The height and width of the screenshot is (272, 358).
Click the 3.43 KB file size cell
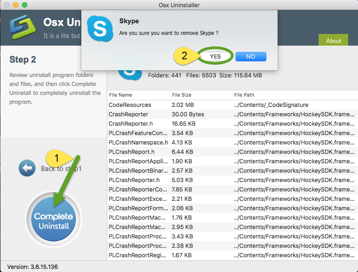(182, 236)
